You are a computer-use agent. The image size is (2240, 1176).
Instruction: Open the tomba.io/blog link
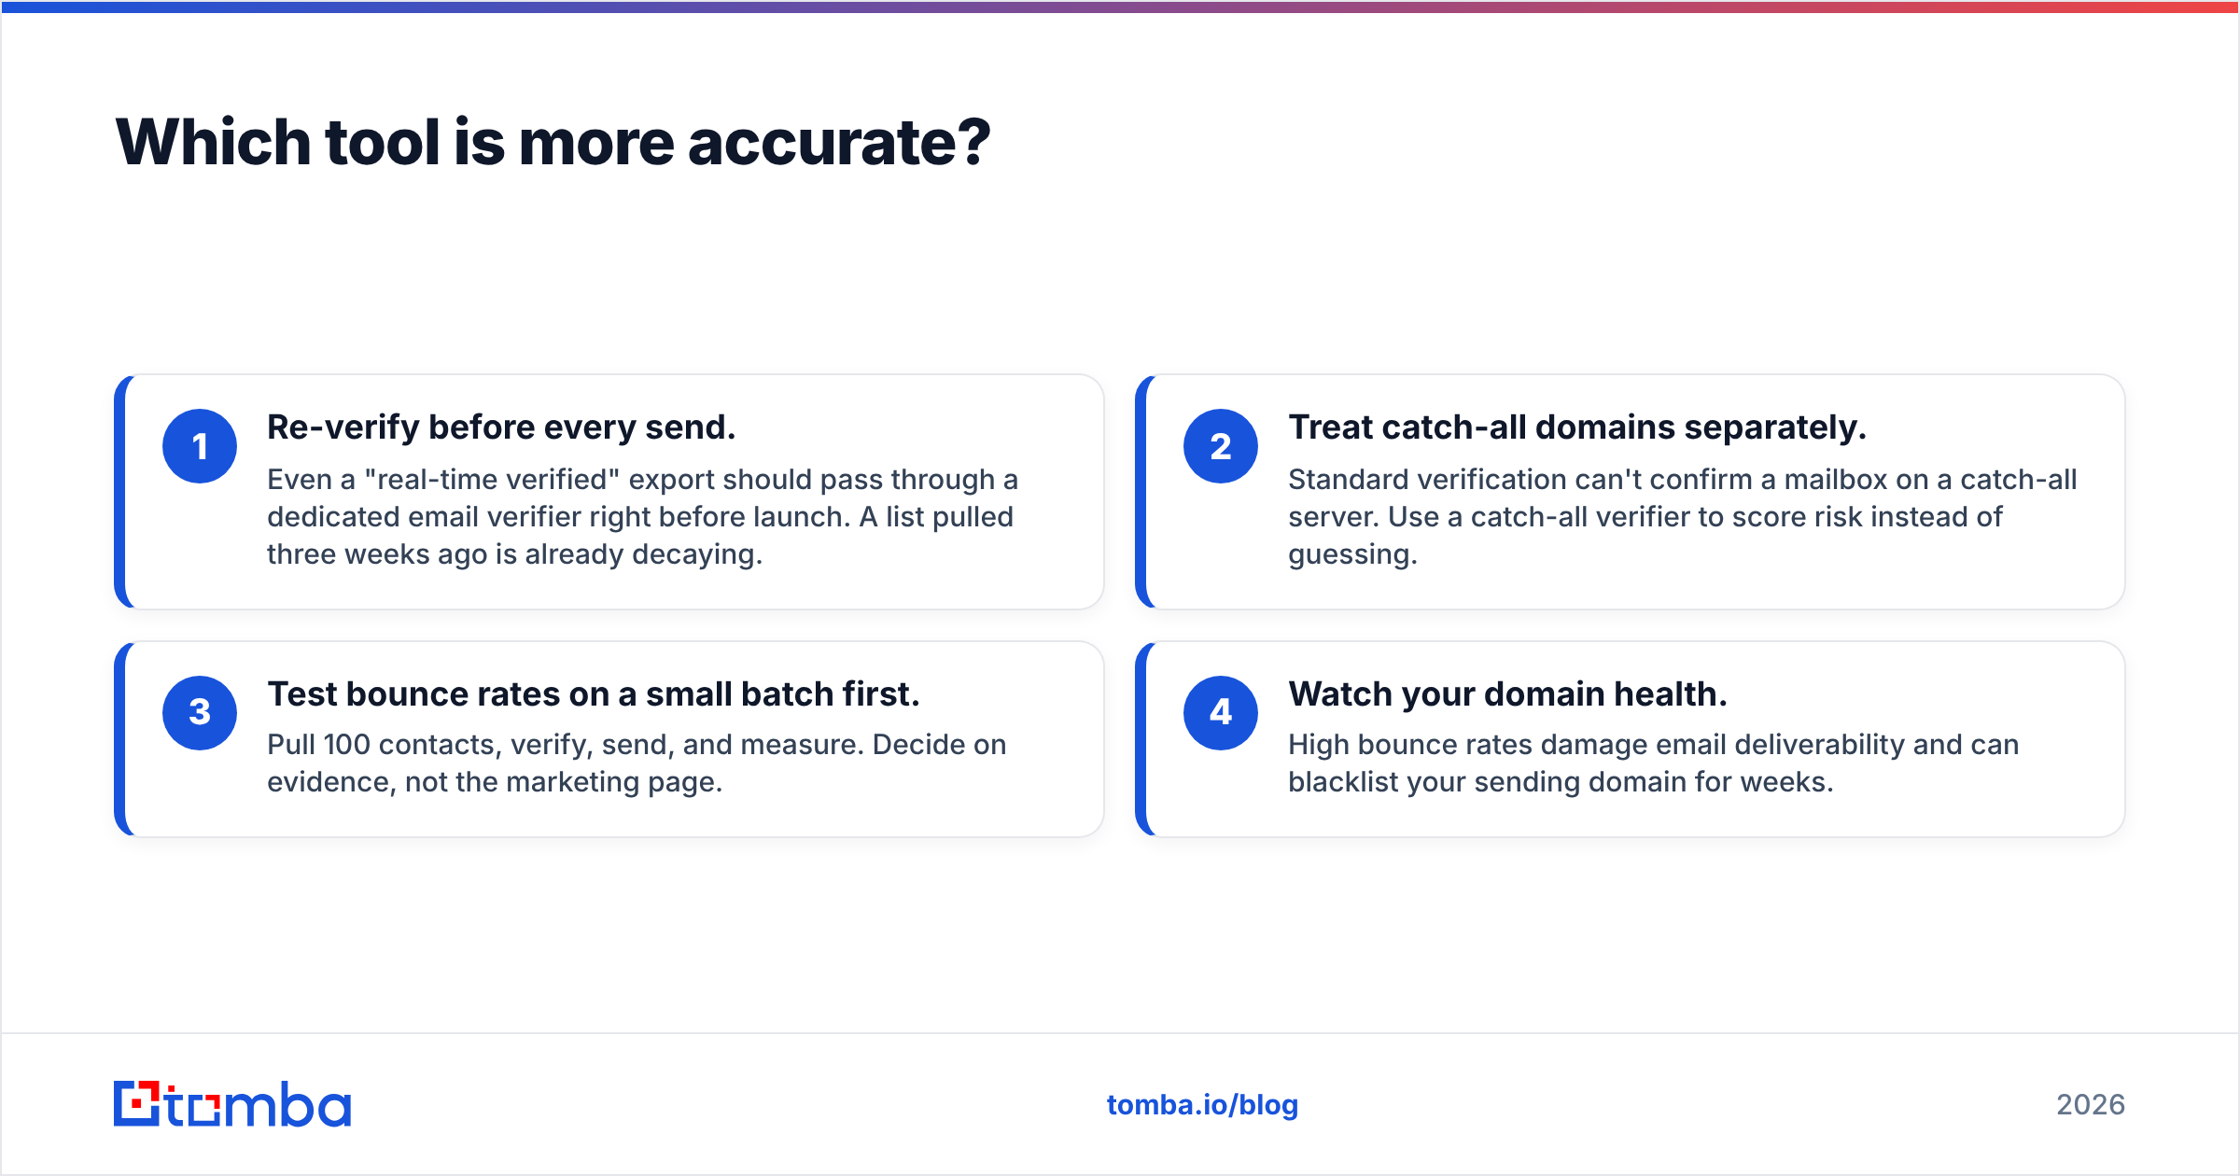[x=1202, y=1105]
